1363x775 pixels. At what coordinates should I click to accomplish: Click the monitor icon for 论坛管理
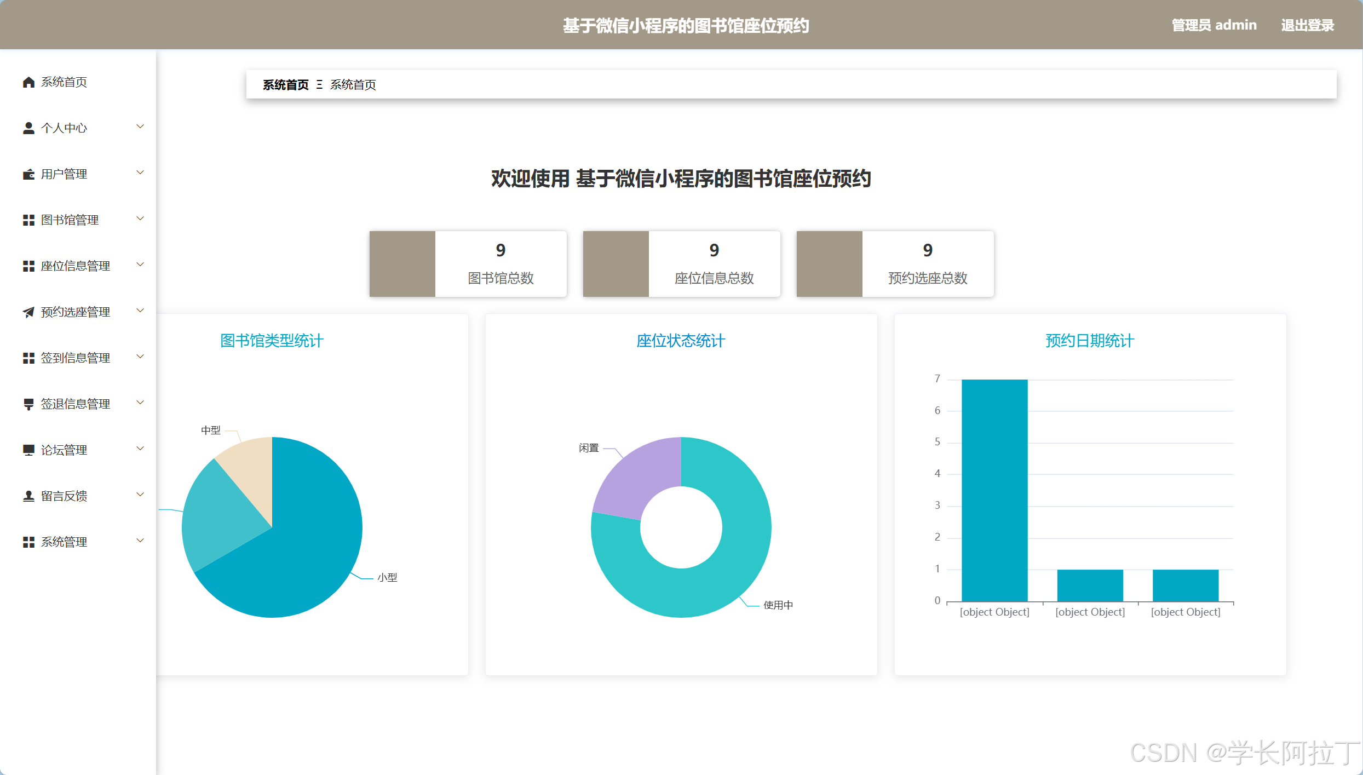[28, 450]
